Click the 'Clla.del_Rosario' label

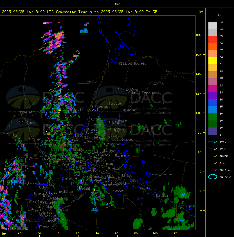point(132,64)
